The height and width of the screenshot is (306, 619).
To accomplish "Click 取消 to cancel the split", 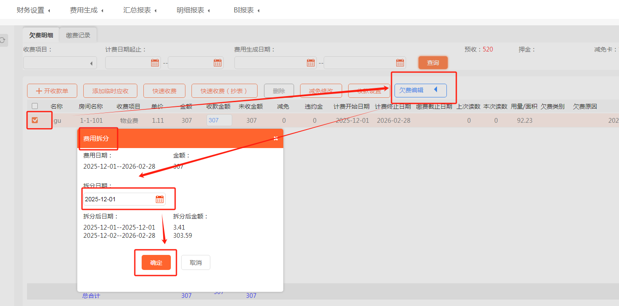I will (x=196, y=263).
